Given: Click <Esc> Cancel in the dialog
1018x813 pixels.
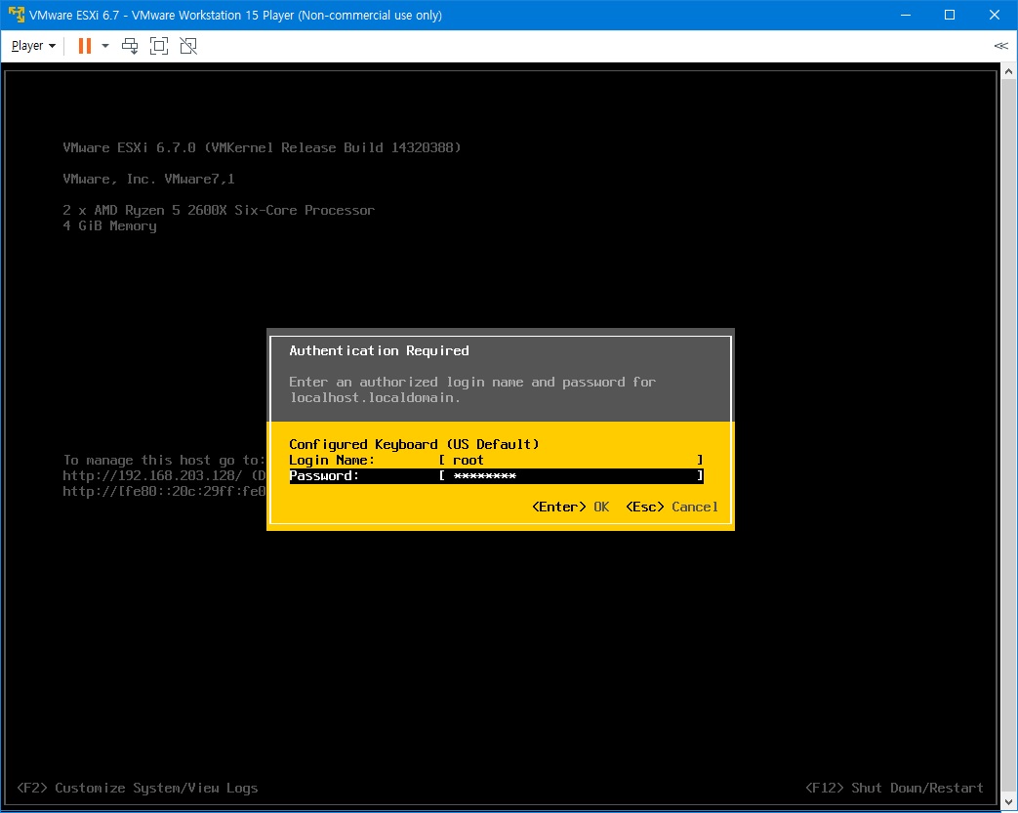Looking at the screenshot, I should tap(672, 507).
